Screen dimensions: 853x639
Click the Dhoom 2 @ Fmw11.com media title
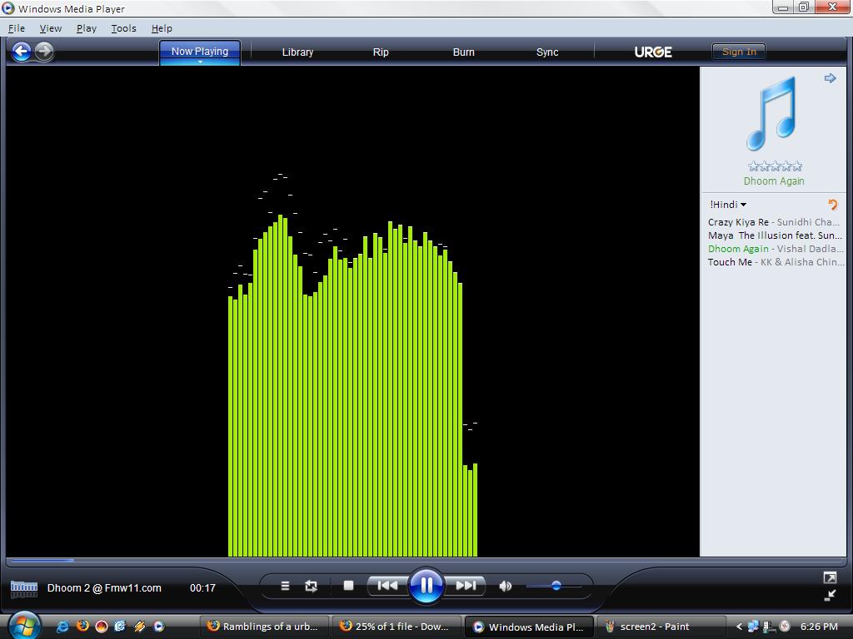[104, 588]
